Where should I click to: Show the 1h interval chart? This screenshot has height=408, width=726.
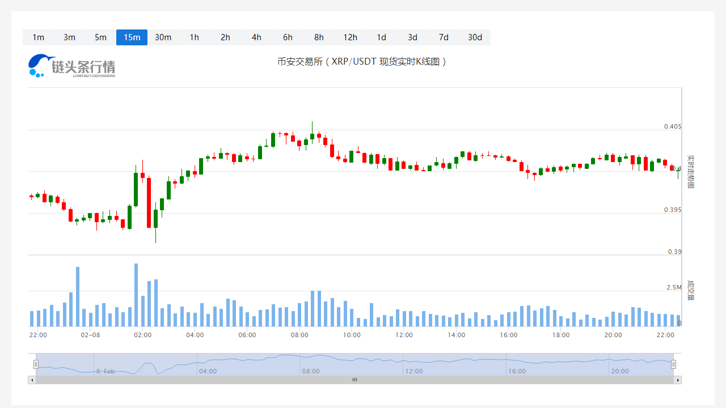click(194, 37)
